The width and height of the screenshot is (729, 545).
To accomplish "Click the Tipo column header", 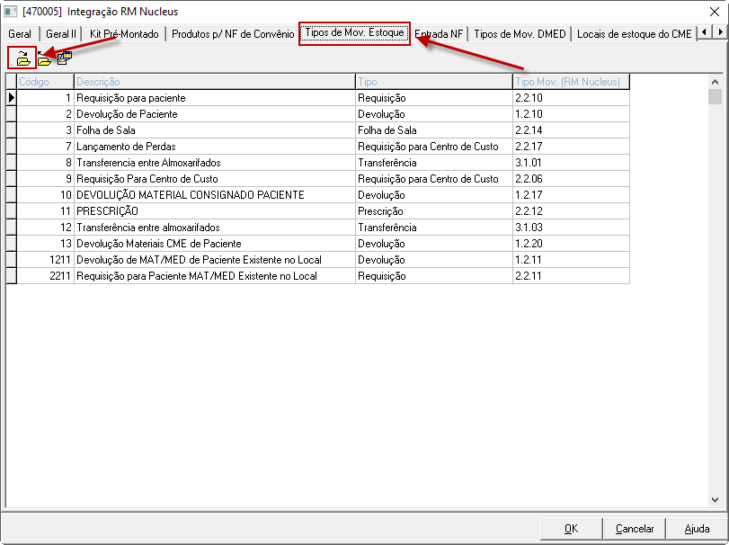I will [434, 81].
